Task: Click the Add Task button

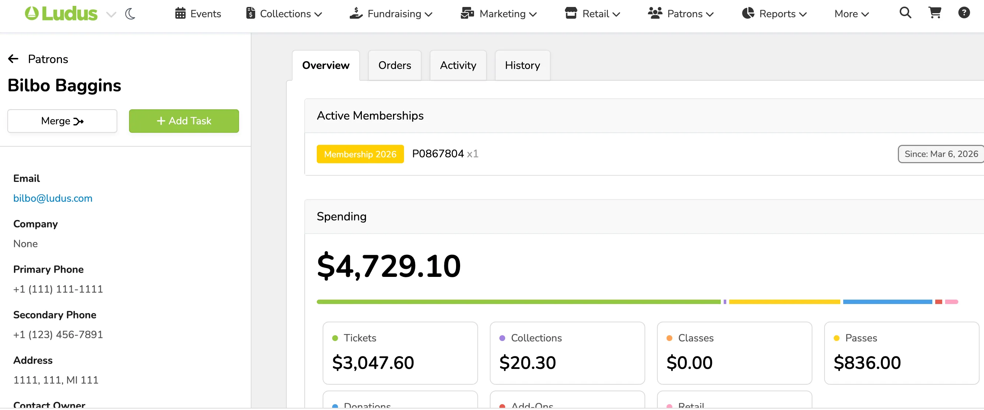Action: point(184,121)
